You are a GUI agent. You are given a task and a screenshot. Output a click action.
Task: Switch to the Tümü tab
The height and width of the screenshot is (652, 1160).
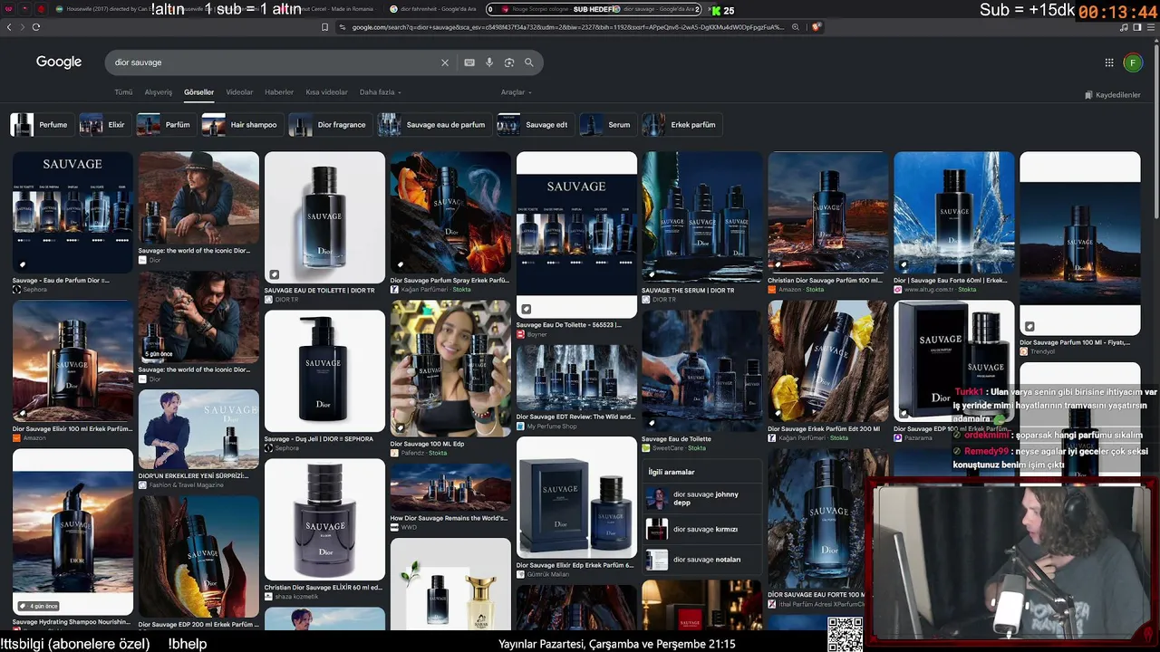[x=123, y=92]
